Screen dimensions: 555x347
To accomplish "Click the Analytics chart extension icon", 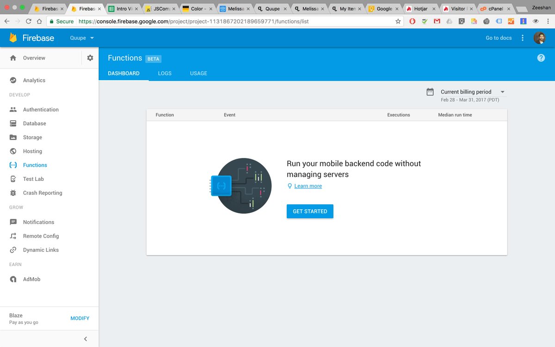I will (x=511, y=21).
